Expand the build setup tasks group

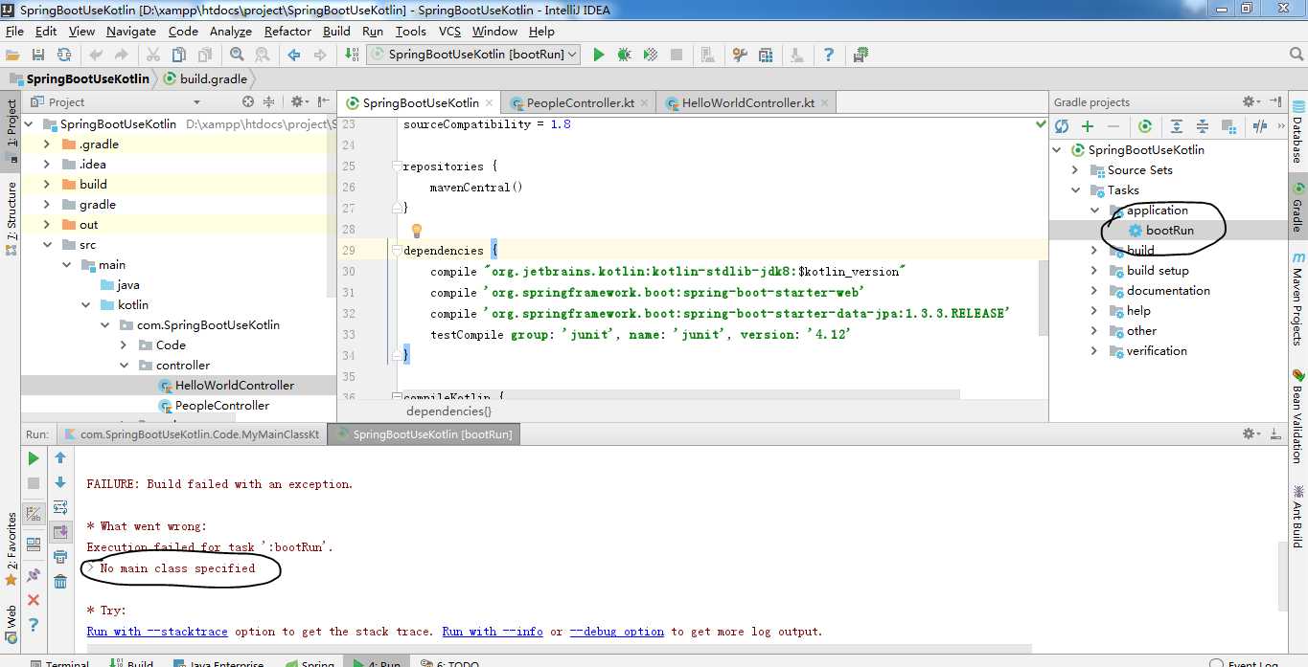click(x=1094, y=270)
